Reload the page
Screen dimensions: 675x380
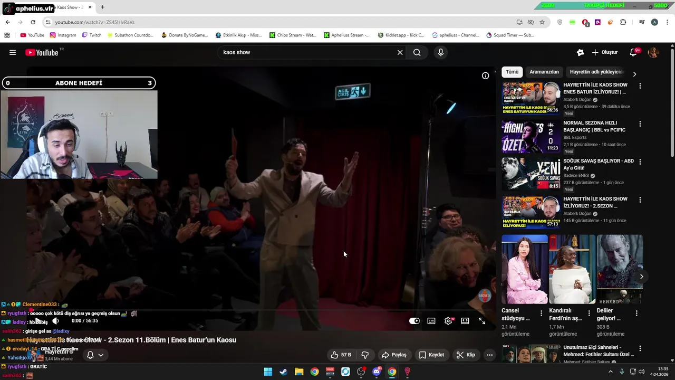(x=33, y=22)
